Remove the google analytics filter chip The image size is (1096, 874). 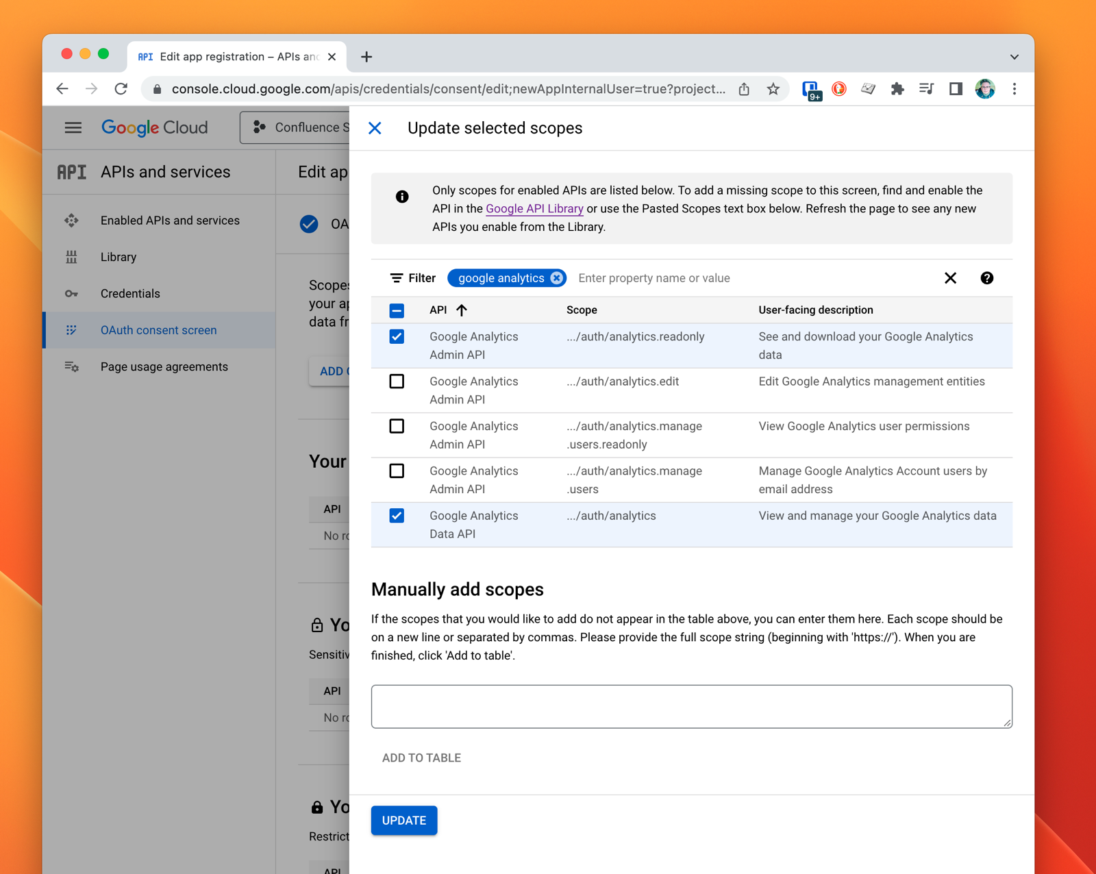pyautogui.click(x=557, y=278)
